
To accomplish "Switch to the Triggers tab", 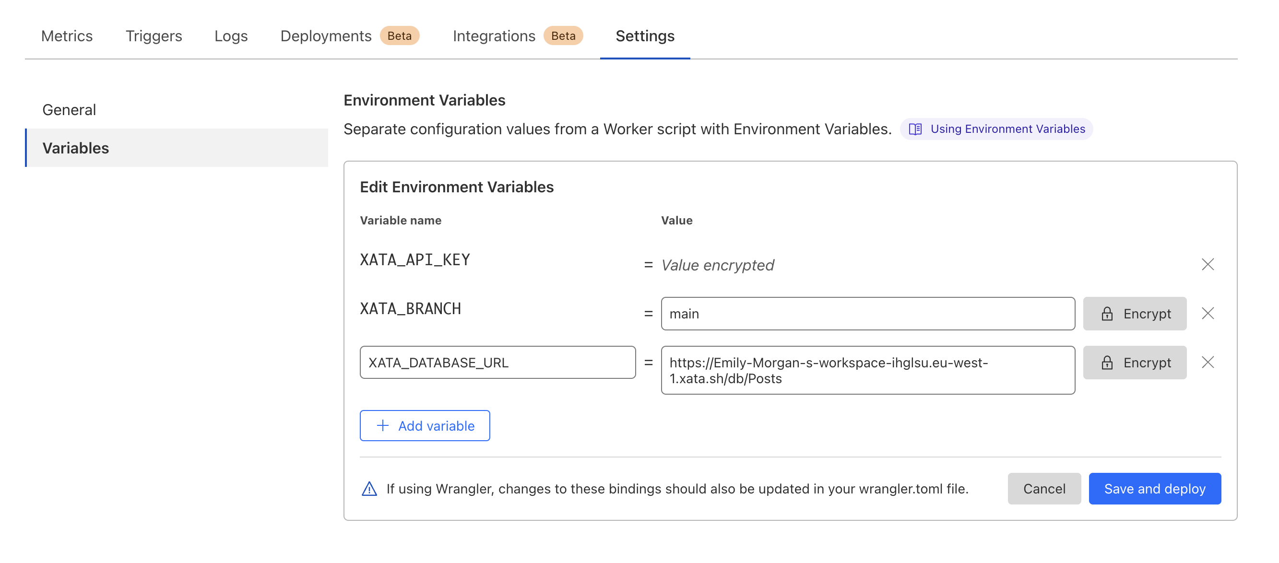I will coord(154,36).
